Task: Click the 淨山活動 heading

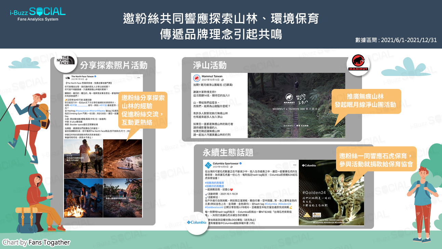Action: 210,65
